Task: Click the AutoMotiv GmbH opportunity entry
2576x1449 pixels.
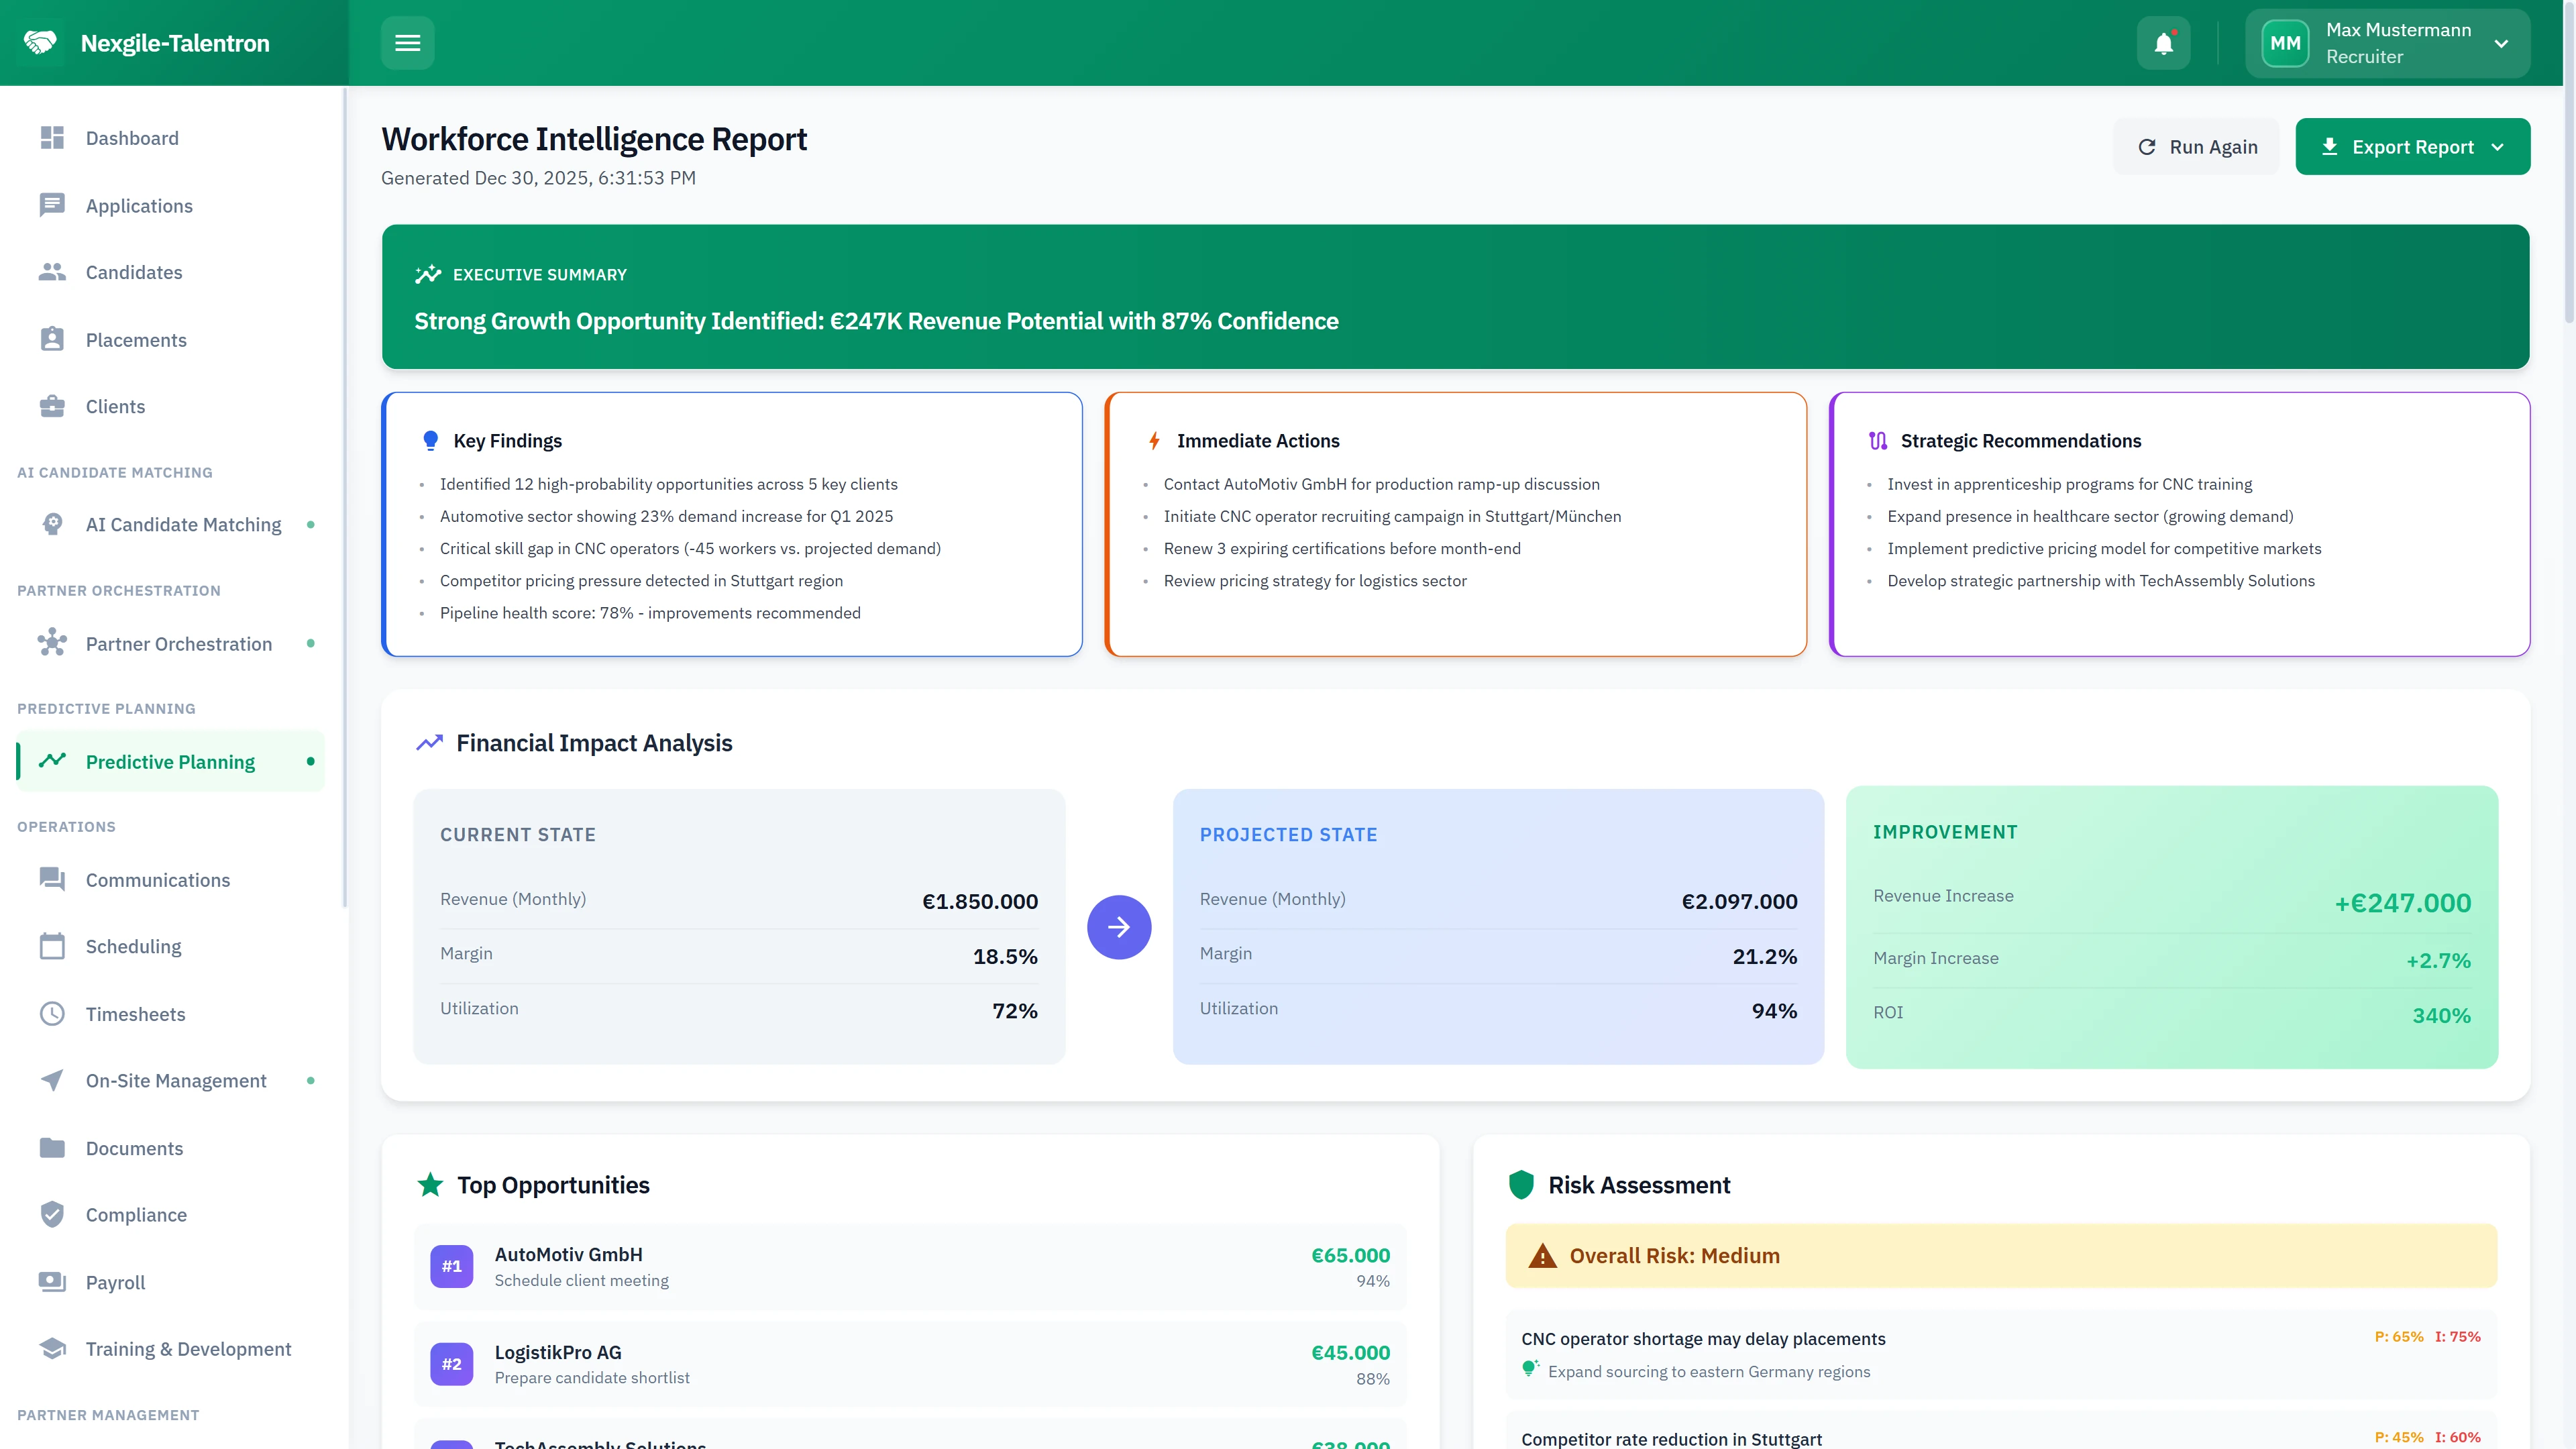Action: [910, 1265]
